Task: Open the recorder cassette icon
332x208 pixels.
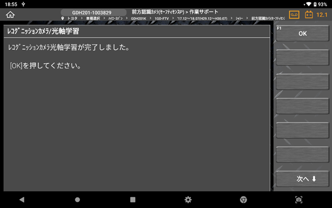Action: [294, 15]
